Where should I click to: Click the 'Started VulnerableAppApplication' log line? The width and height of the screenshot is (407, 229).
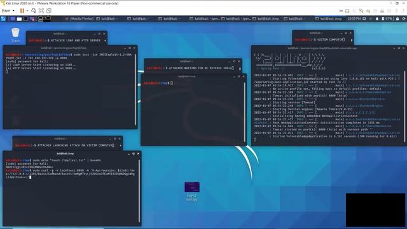(x=335, y=136)
